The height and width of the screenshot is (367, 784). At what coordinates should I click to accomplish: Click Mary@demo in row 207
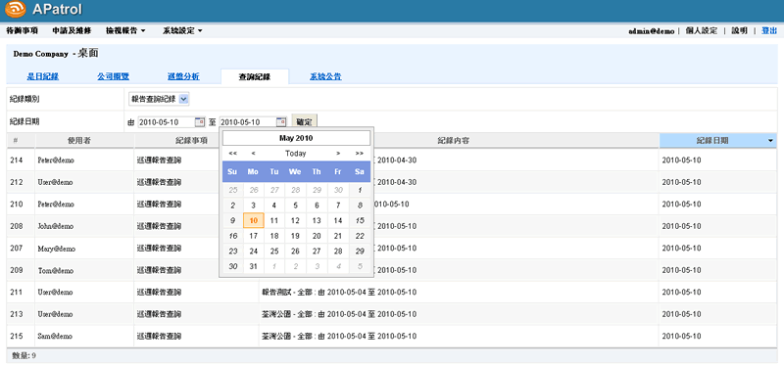[x=57, y=249]
